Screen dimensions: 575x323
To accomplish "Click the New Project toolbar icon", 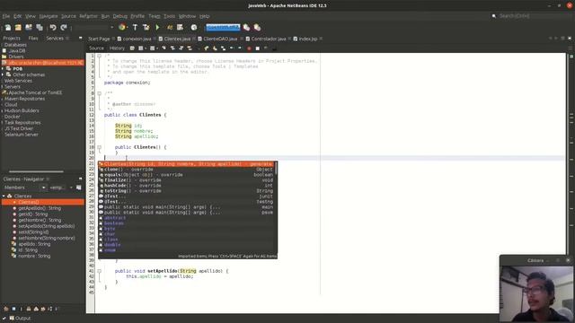I will click(18, 28).
